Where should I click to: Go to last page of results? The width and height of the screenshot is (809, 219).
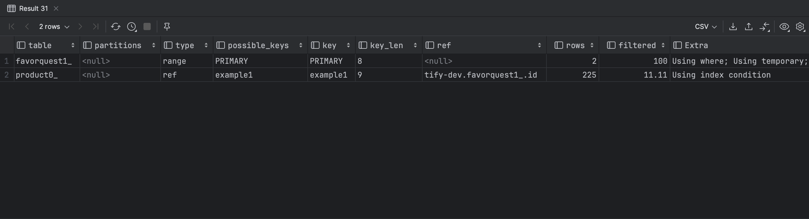96,27
